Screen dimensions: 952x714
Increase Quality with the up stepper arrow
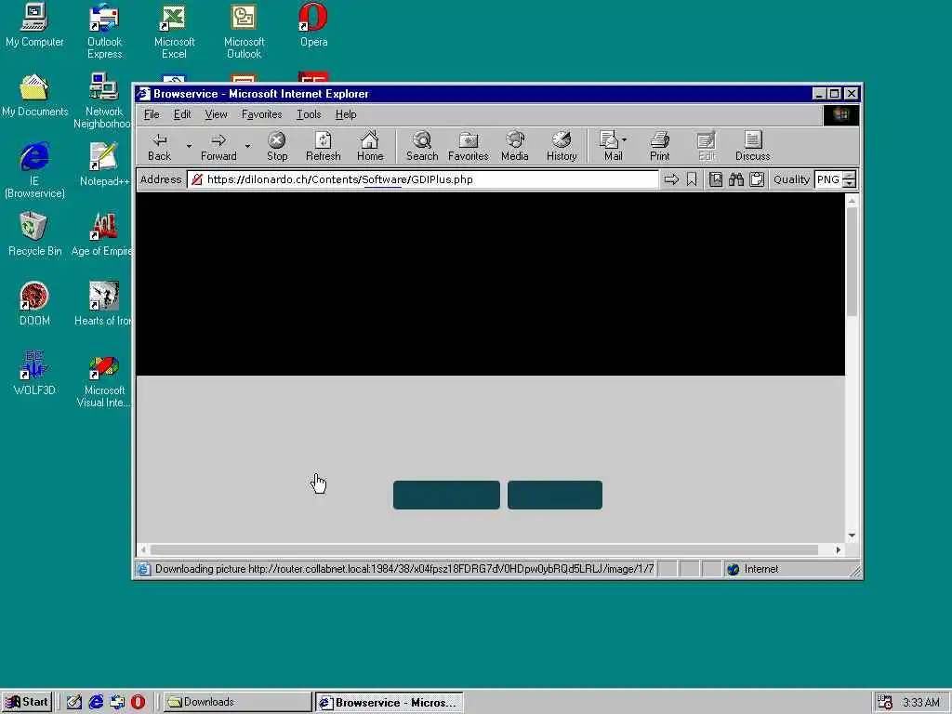pos(850,176)
